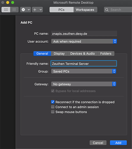Enable Connect to an admin session
The image size is (132, 149).
point(53,107)
